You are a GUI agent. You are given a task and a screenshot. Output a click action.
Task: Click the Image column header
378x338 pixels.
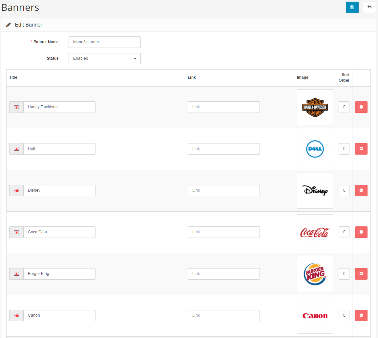[303, 77]
